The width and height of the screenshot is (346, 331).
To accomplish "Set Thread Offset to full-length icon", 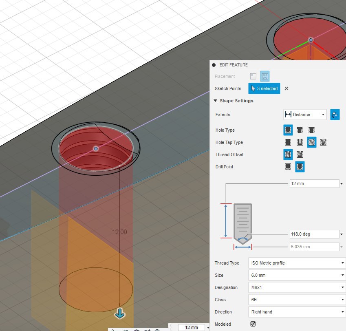I will [x=288, y=154].
